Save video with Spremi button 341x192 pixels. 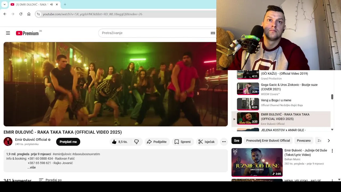pyautogui.click(x=182, y=142)
